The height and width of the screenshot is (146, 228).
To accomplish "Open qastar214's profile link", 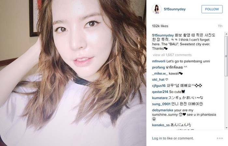I will pos(160,92).
